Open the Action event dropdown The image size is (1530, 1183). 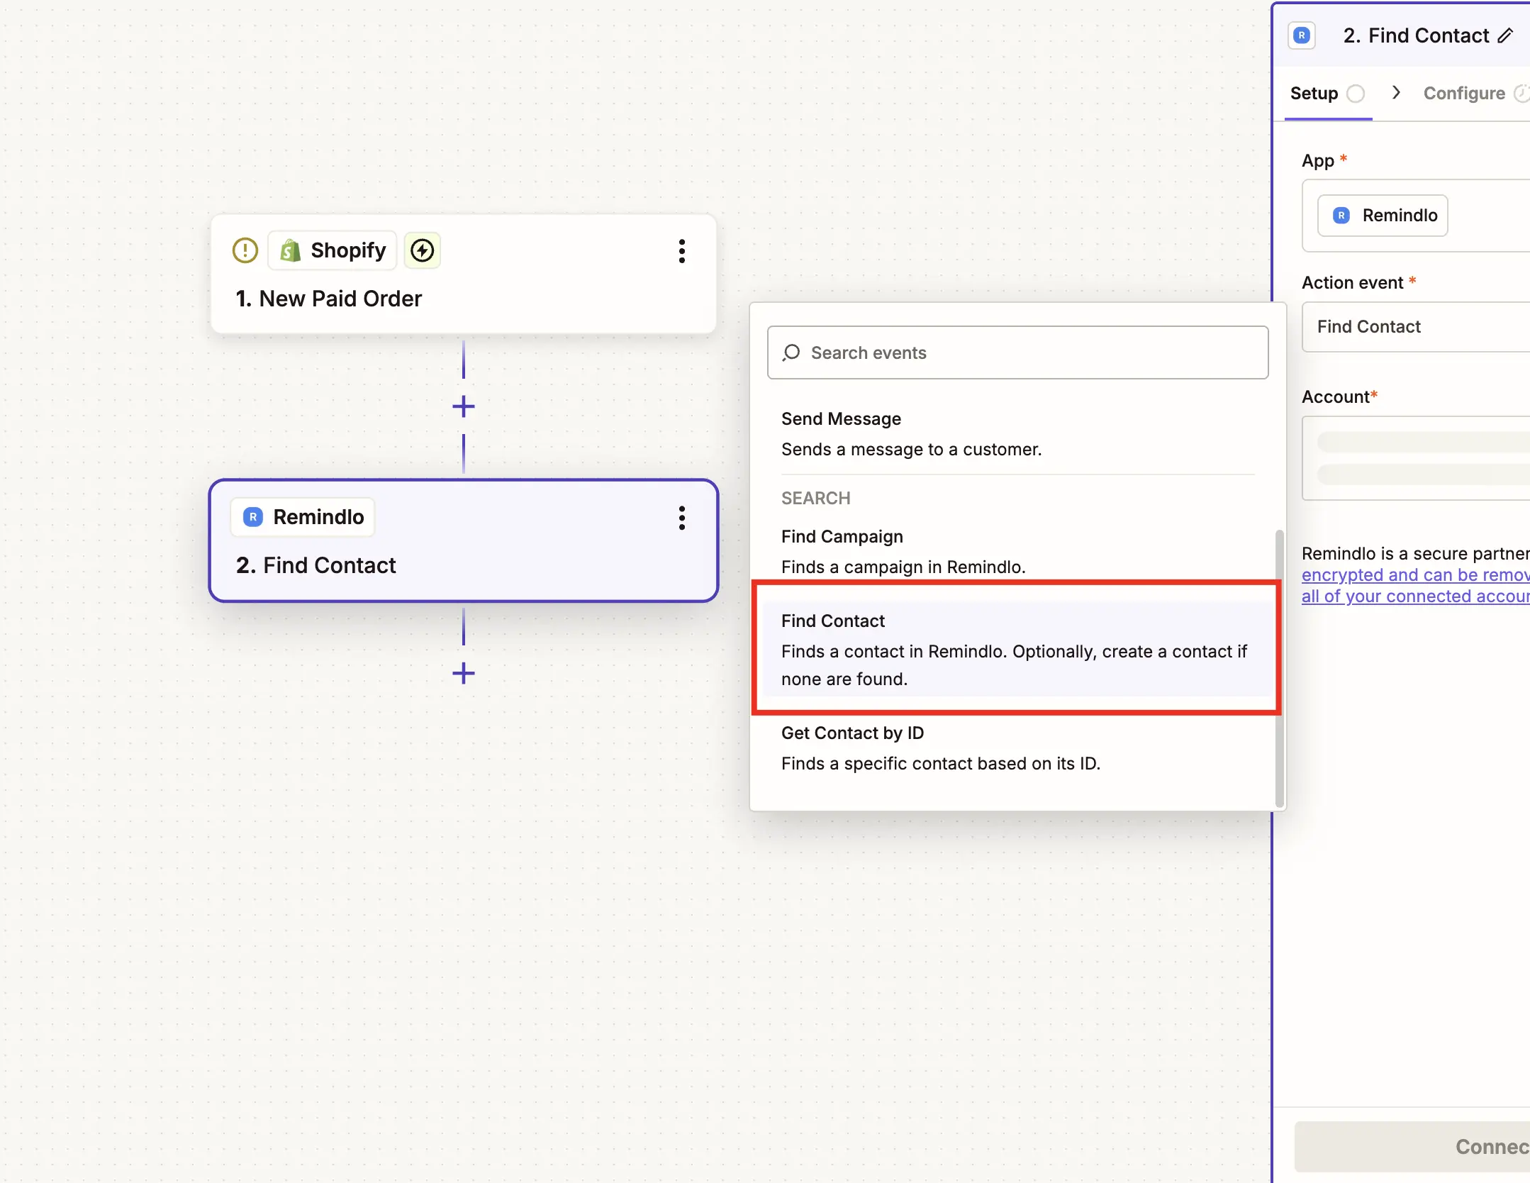click(x=1416, y=327)
